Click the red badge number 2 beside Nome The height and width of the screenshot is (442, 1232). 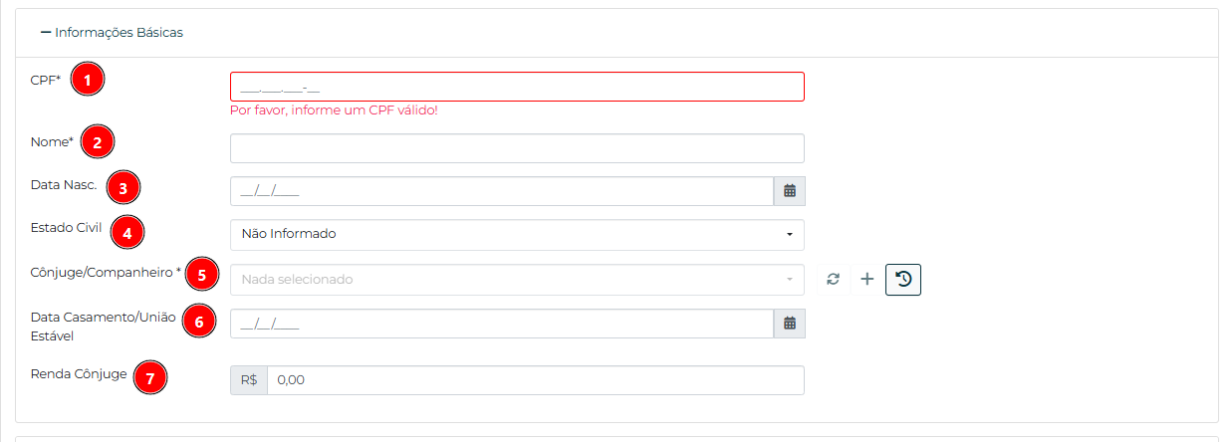tap(98, 142)
